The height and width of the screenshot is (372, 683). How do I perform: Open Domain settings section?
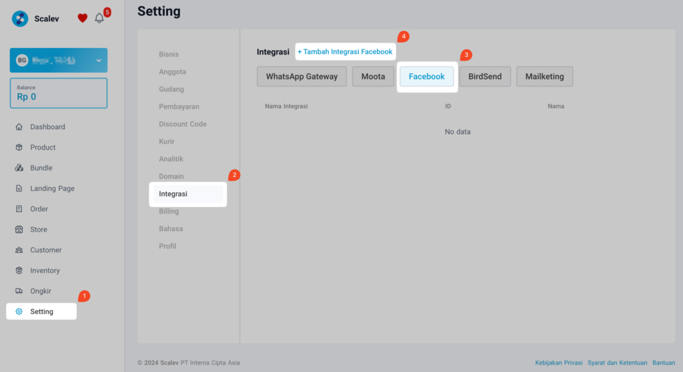[171, 176]
